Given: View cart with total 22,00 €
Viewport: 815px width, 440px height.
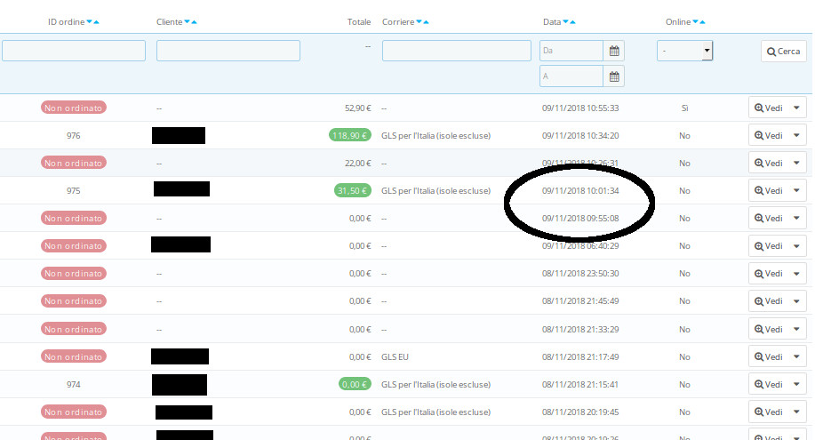Looking at the screenshot, I should tap(768, 163).
